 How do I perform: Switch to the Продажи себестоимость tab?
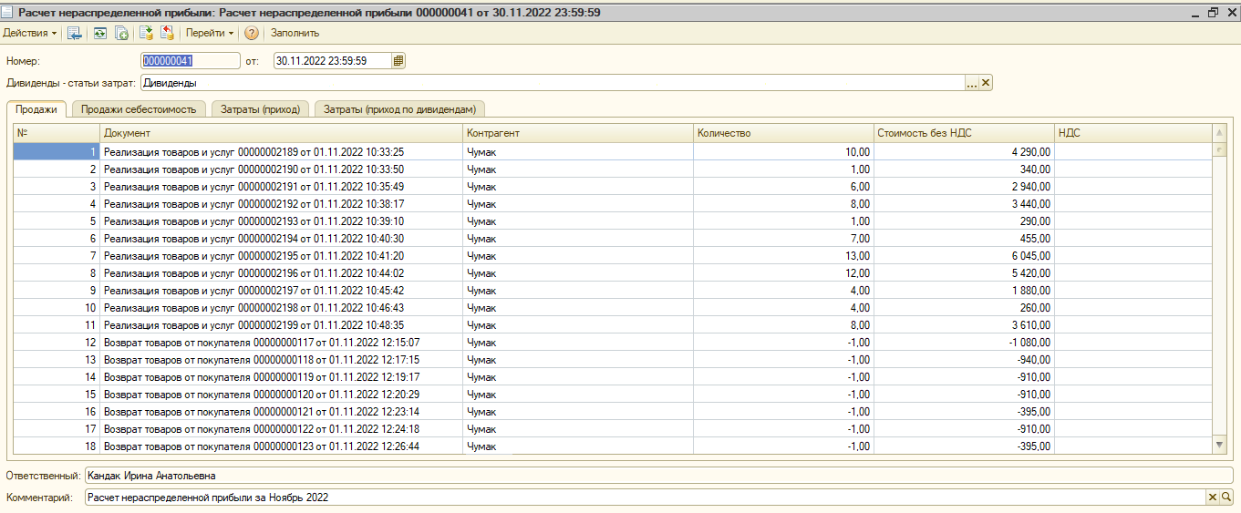[139, 109]
